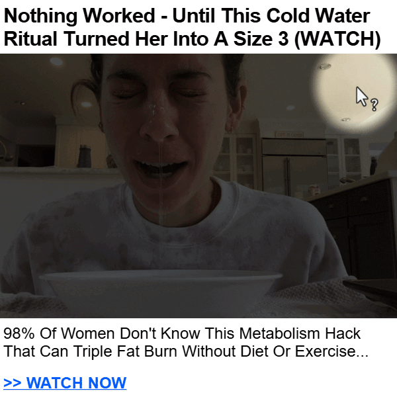Click 'That Can Triple Fat Burn' text line

[x=186, y=351]
